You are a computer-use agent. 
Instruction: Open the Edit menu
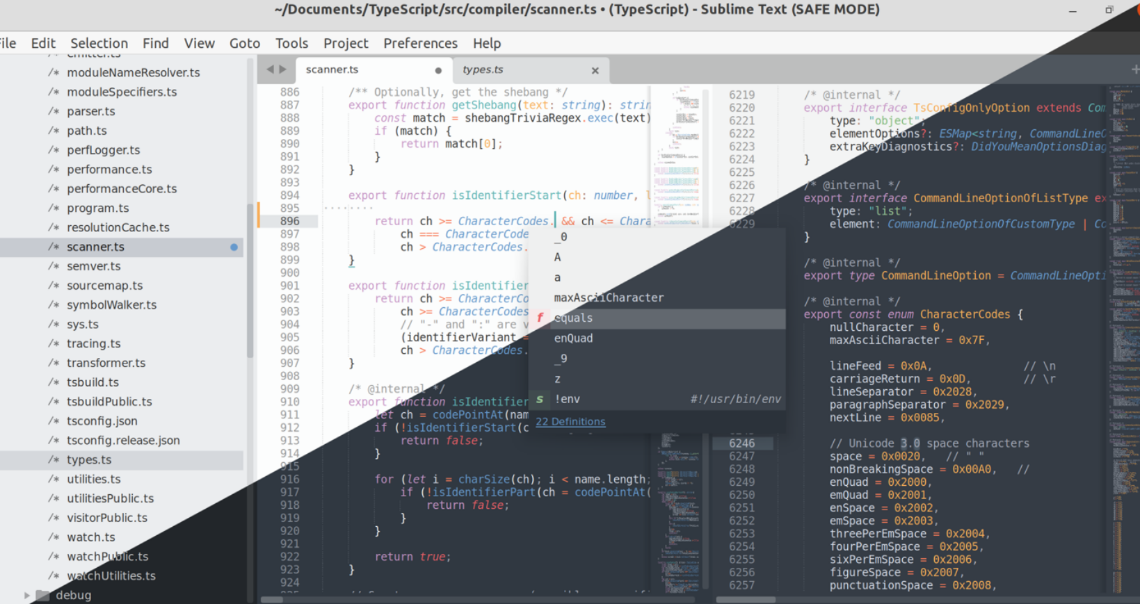(43, 43)
